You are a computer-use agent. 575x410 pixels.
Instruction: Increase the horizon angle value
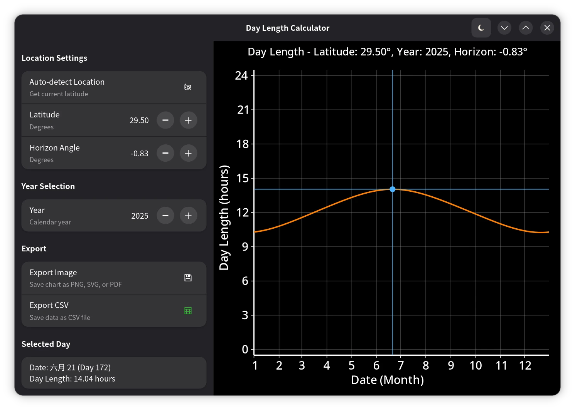click(188, 153)
